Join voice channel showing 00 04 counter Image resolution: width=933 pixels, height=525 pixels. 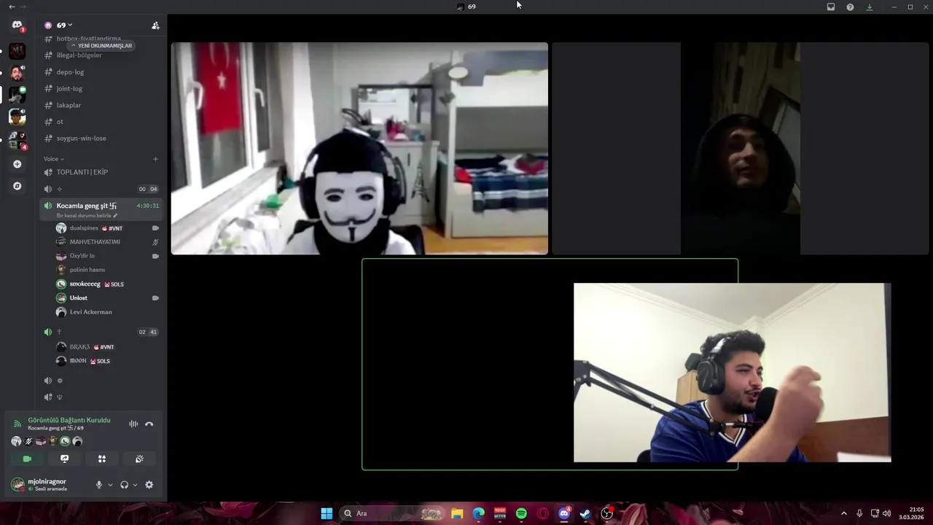tap(102, 189)
